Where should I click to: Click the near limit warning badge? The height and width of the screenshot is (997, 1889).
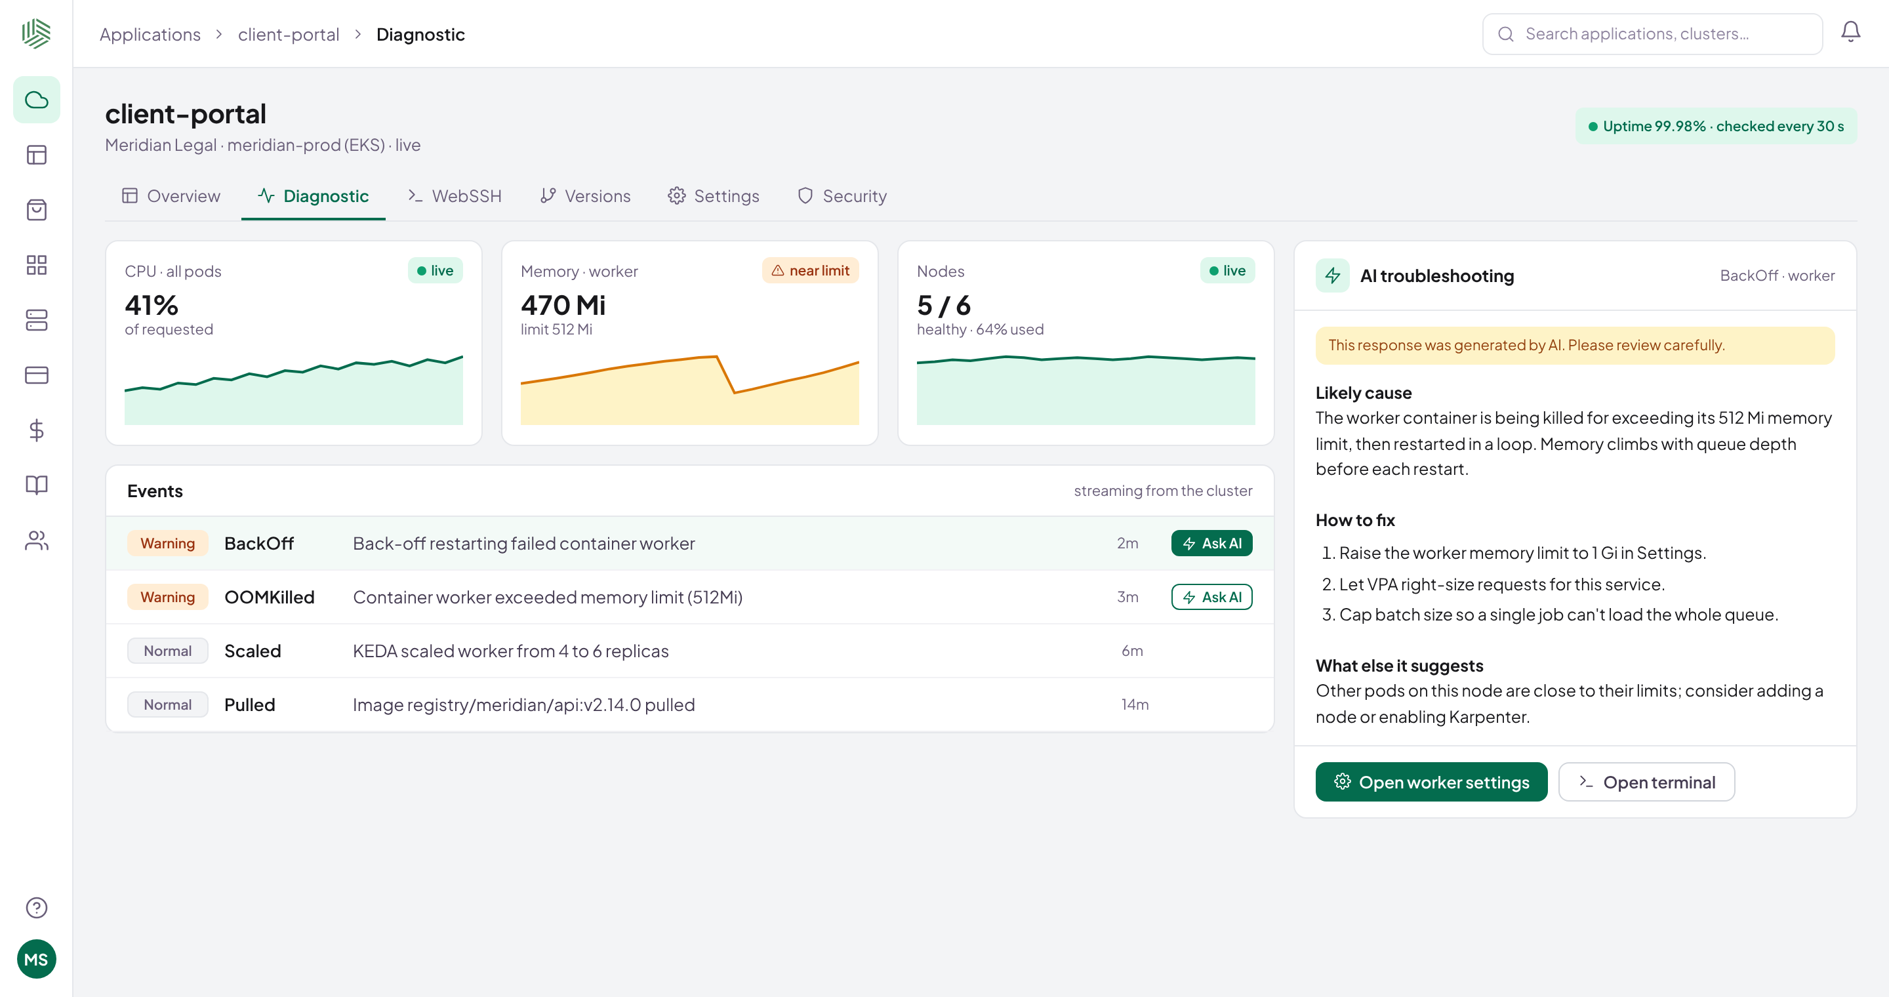810,270
